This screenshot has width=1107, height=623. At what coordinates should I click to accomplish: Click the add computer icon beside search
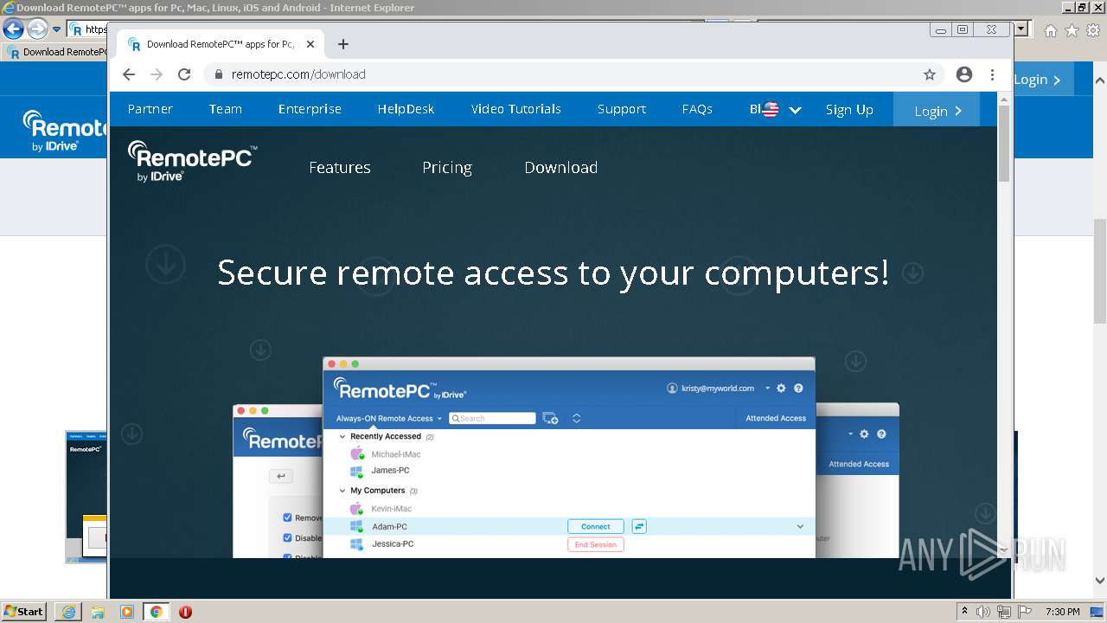click(x=550, y=418)
